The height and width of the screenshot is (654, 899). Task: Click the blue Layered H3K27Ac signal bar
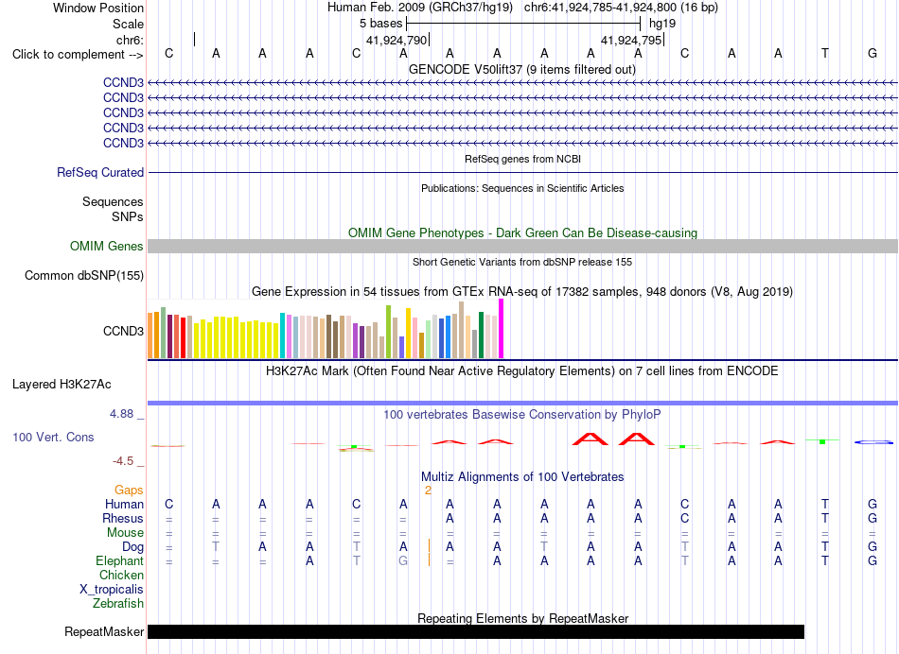point(522,404)
